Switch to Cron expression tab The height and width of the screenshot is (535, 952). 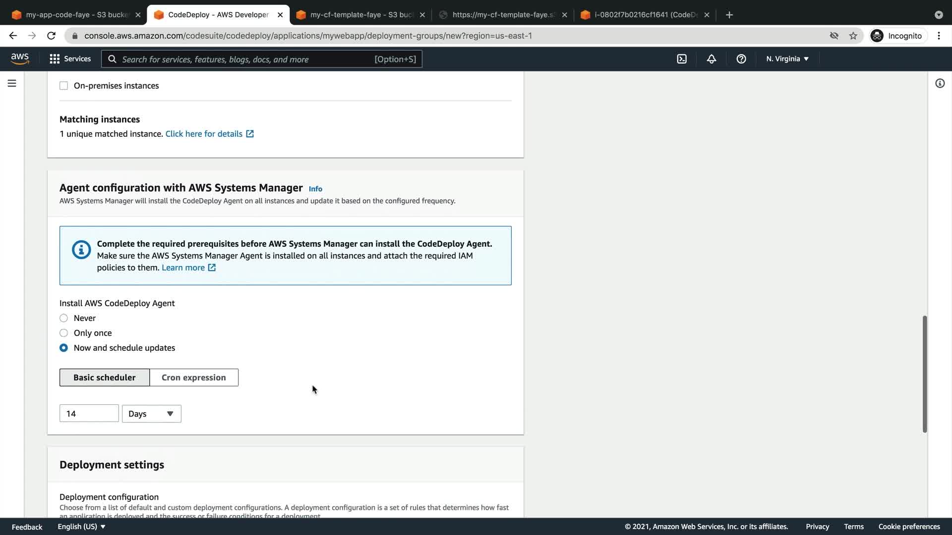193,377
